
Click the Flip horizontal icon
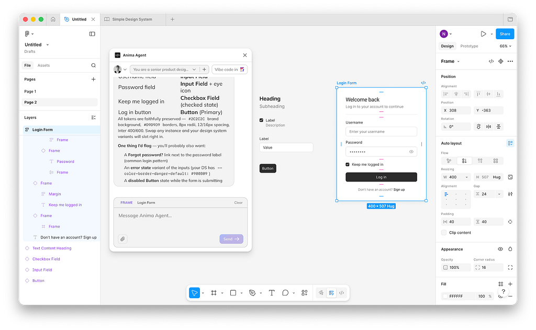[488, 127]
